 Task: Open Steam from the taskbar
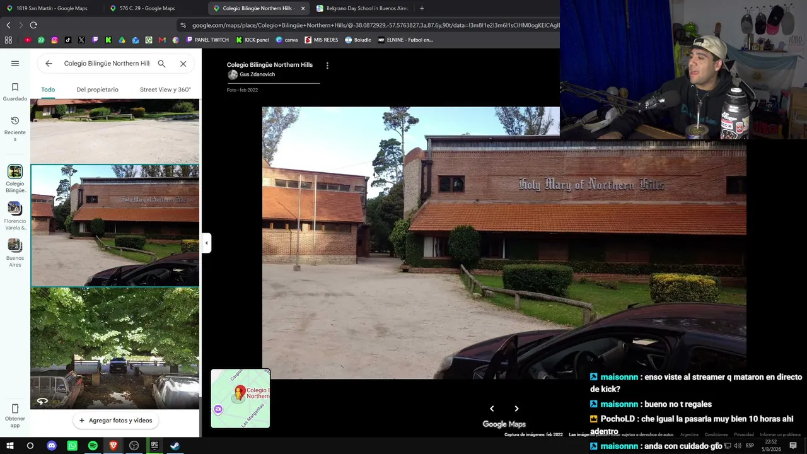coord(175,446)
